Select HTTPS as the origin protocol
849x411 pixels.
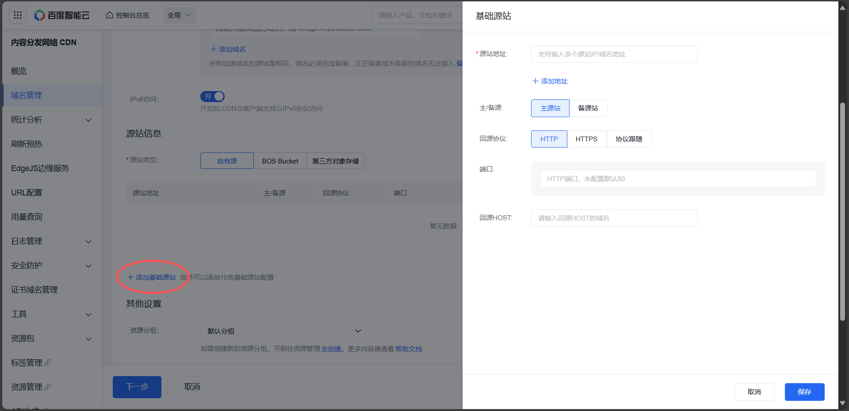pos(586,139)
